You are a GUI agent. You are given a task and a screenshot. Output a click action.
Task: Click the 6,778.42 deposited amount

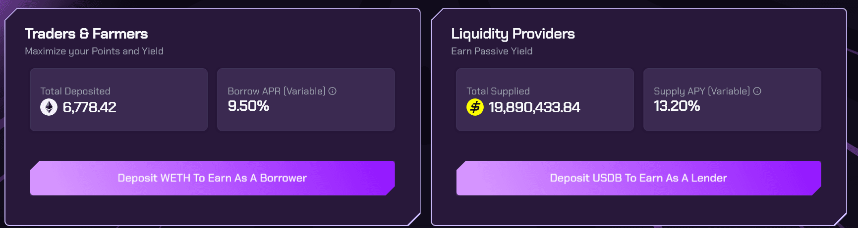click(89, 107)
